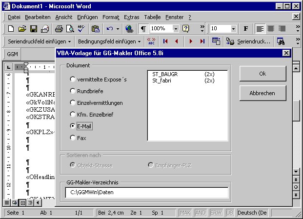This screenshot has height=219, width=303.
Task: Click the Find Record binoculars icon
Action: pyautogui.click(x=281, y=41)
